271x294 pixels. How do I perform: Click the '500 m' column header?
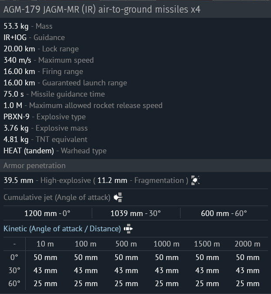tap(126, 244)
